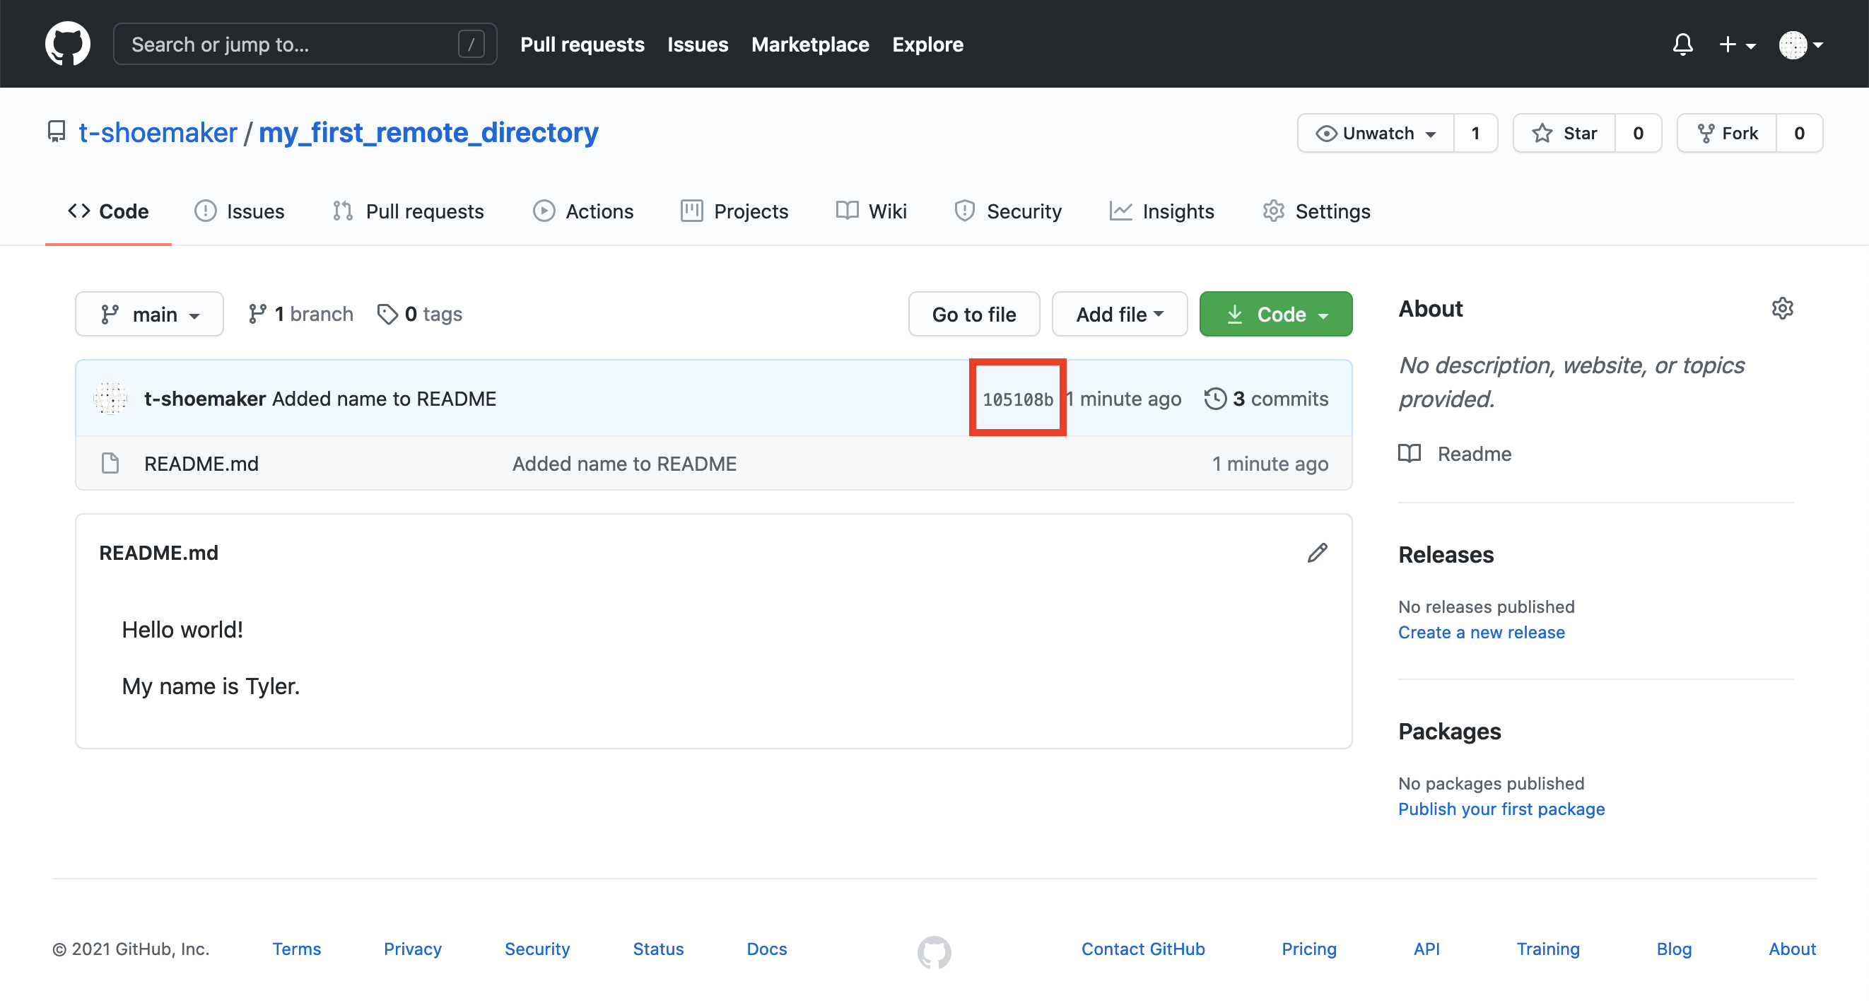The image size is (1869, 1008).
Task: Click Go to file button
Action: coord(973,315)
